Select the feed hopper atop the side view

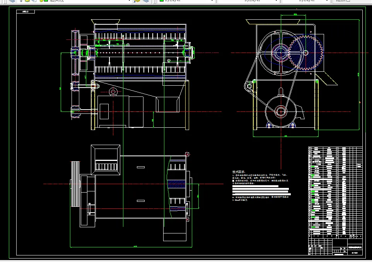coord(273,22)
